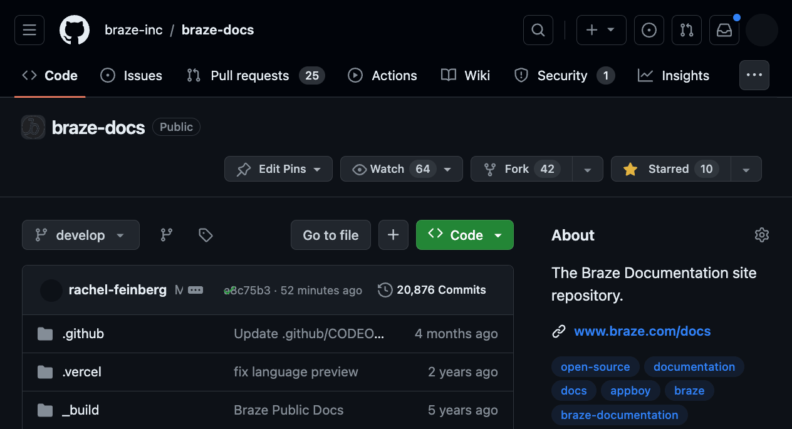Open the About settings gear

pos(762,235)
